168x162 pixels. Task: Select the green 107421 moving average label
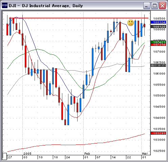pyautogui.click(x=158, y=42)
